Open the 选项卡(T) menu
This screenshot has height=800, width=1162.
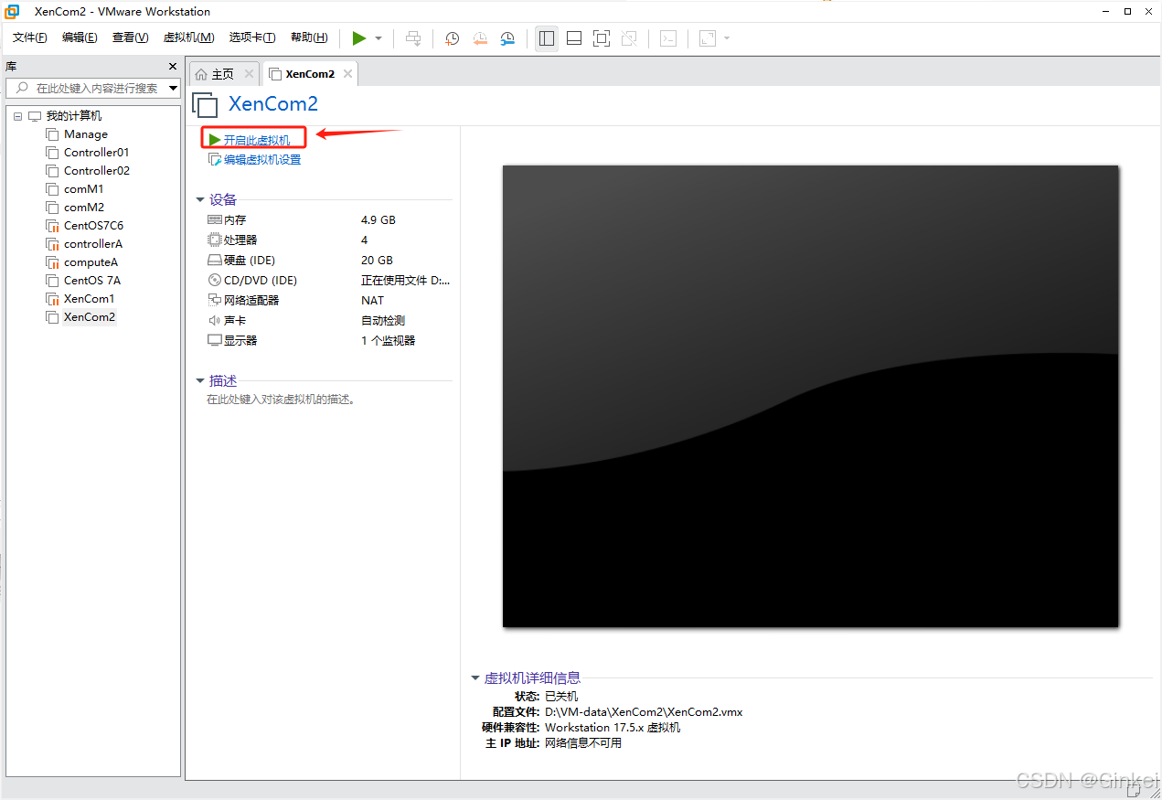tap(252, 37)
